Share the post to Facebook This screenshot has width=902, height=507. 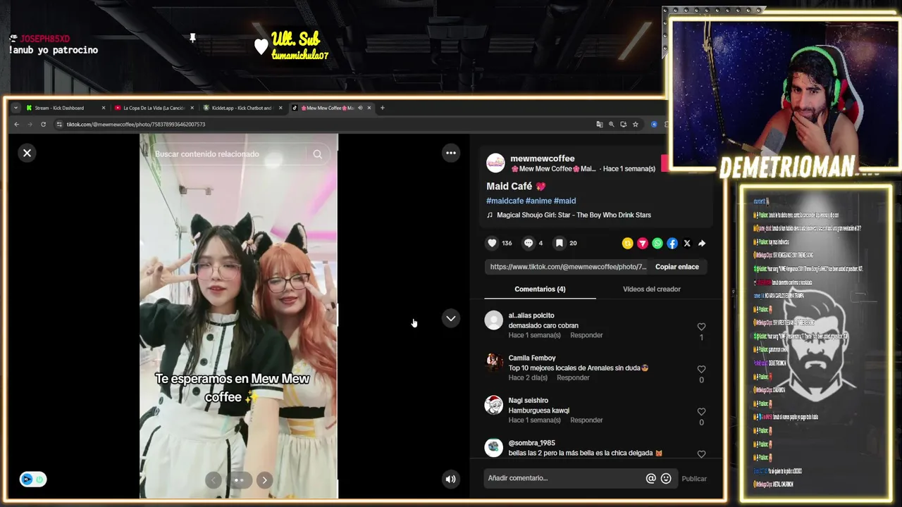tap(672, 244)
